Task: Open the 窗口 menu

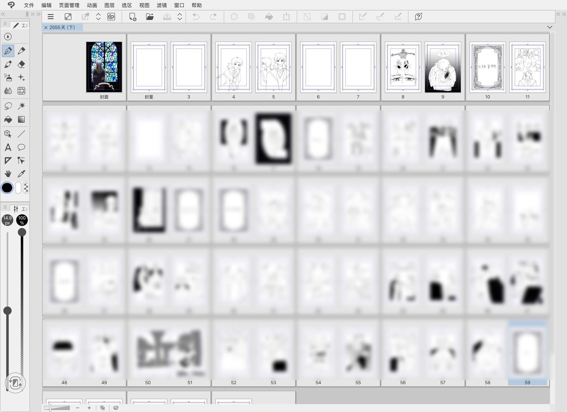Action: point(179,5)
